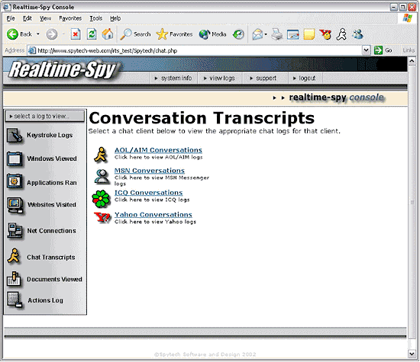Viewport: 420px width, 362px height.
Task: Click the scrollbar down arrow
Action: pos(412,354)
